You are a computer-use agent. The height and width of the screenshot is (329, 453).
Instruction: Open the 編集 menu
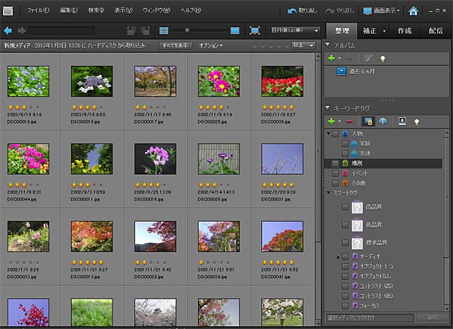(x=69, y=11)
